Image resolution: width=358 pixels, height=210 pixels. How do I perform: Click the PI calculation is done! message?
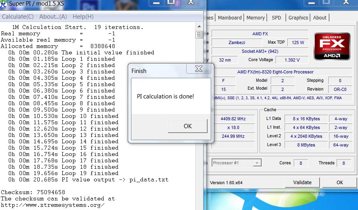(x=165, y=96)
